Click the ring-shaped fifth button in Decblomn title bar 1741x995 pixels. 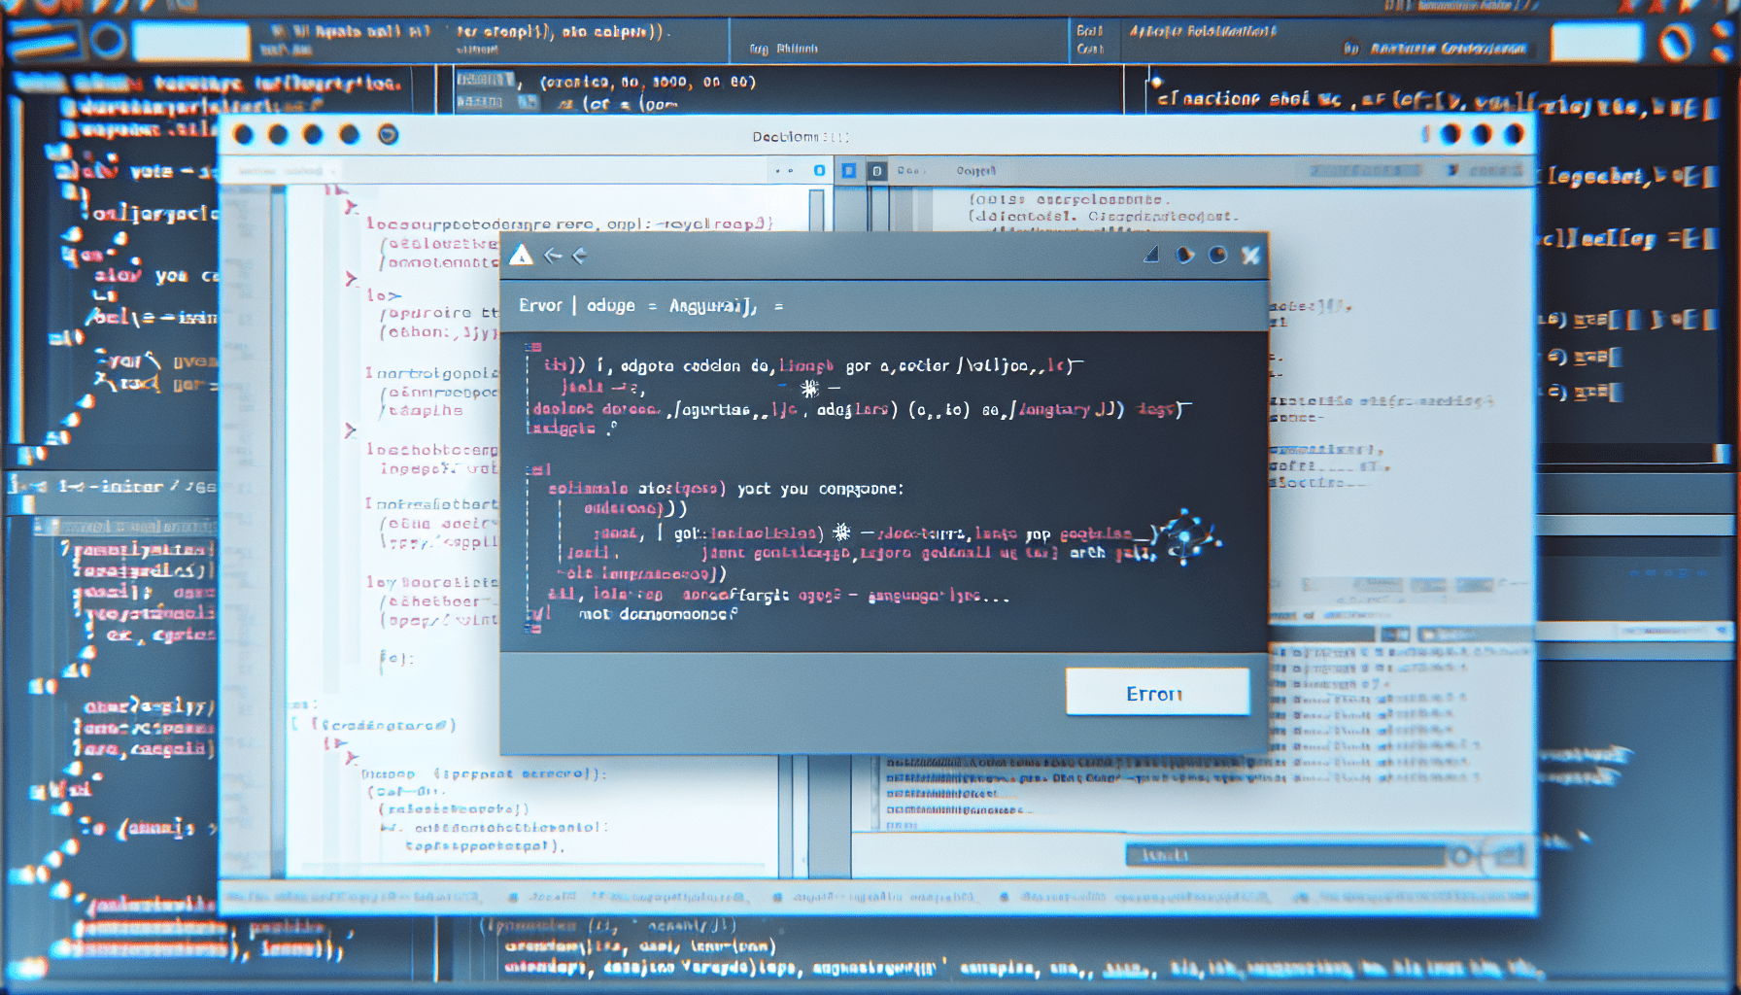pos(388,135)
